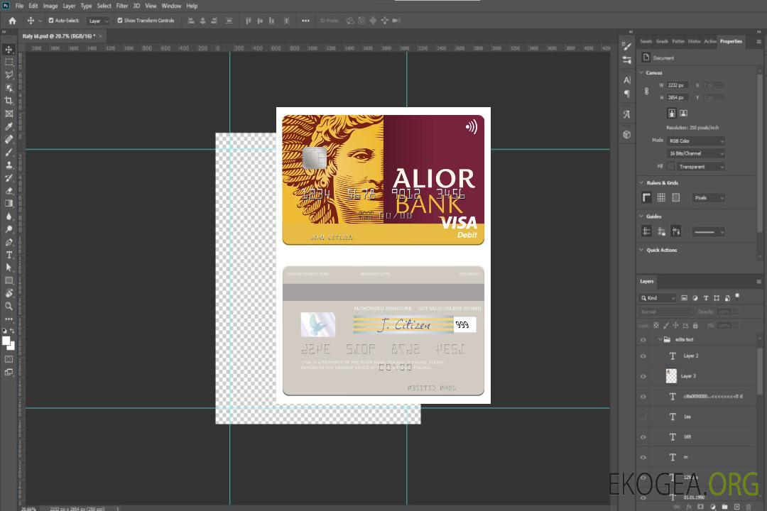The height and width of the screenshot is (511, 767).
Task: Select the Brush tool
Action: coord(9,152)
